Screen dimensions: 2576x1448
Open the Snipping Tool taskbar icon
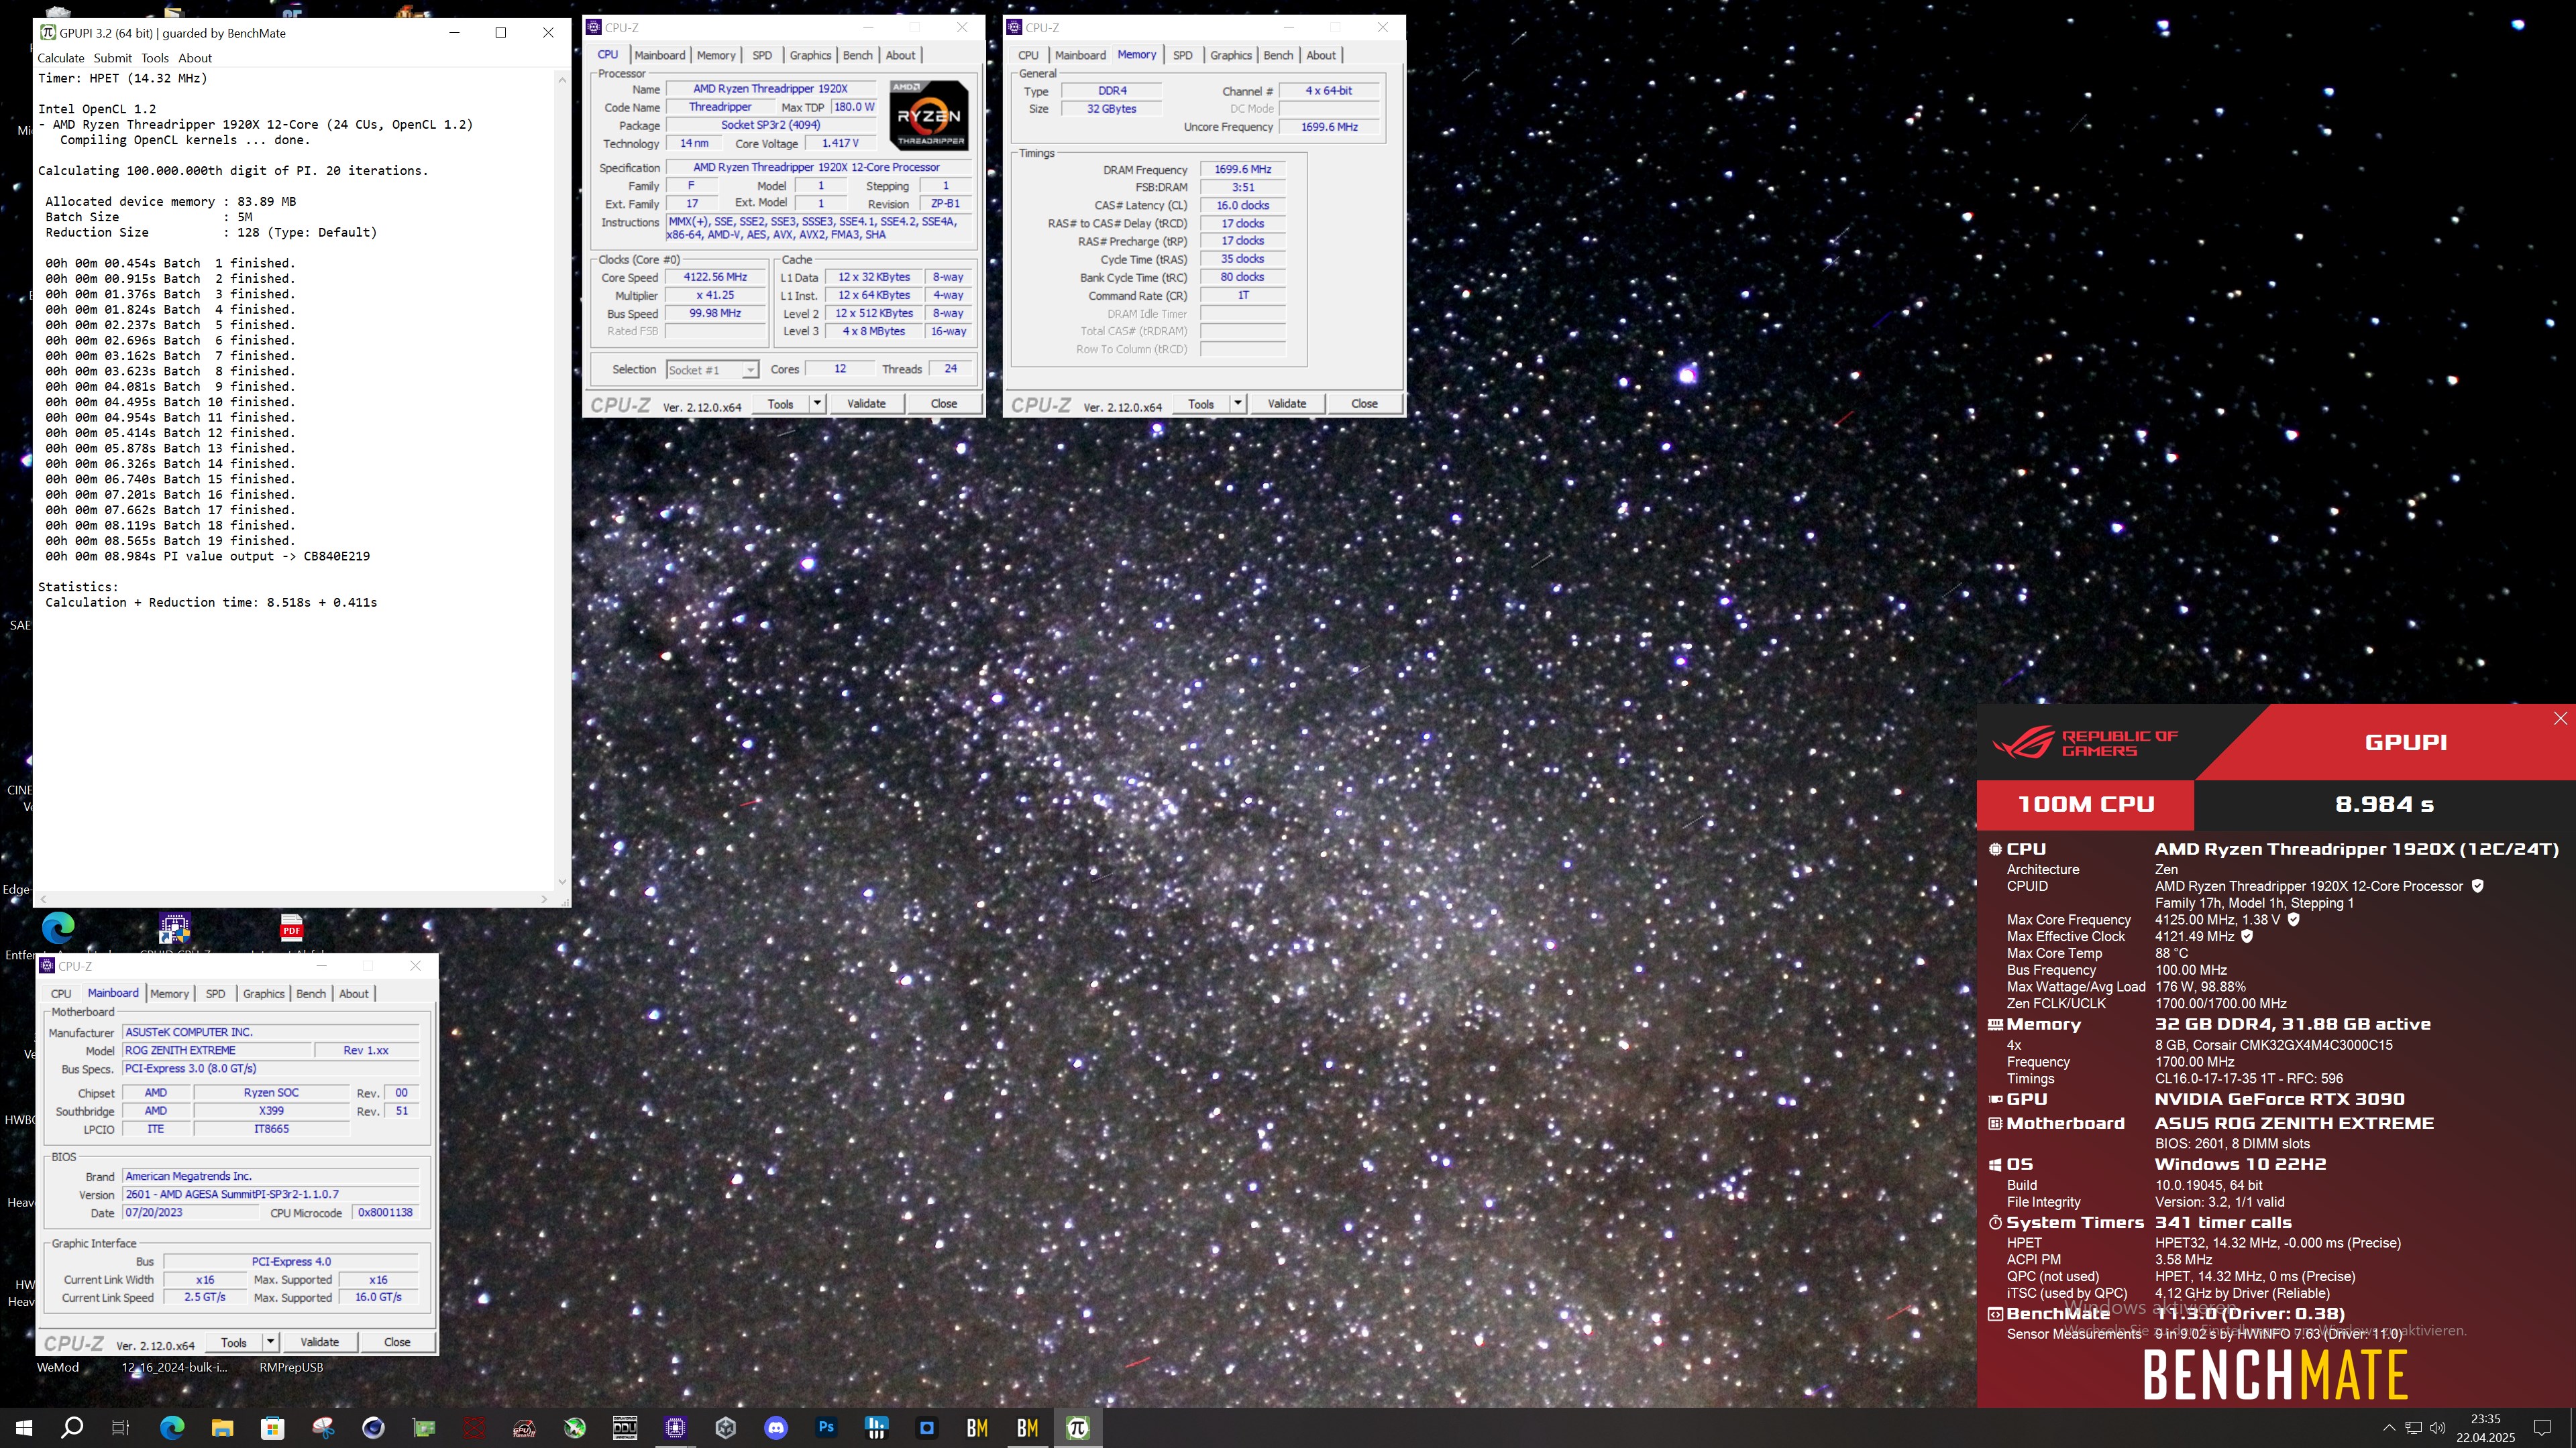tap(323, 1428)
